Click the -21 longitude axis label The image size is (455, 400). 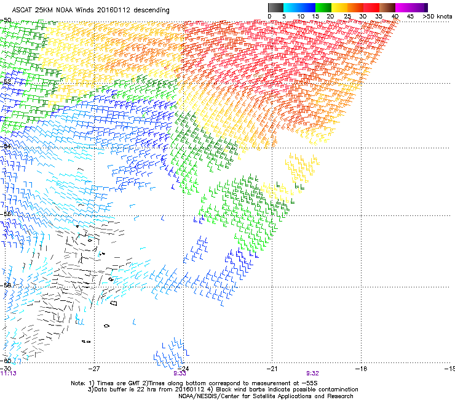pyautogui.click(x=272, y=369)
